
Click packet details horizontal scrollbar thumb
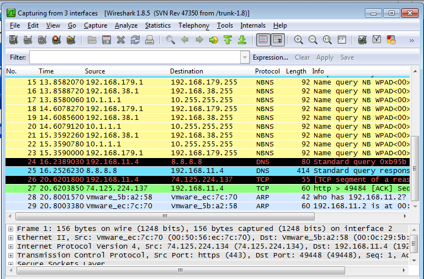181,270
